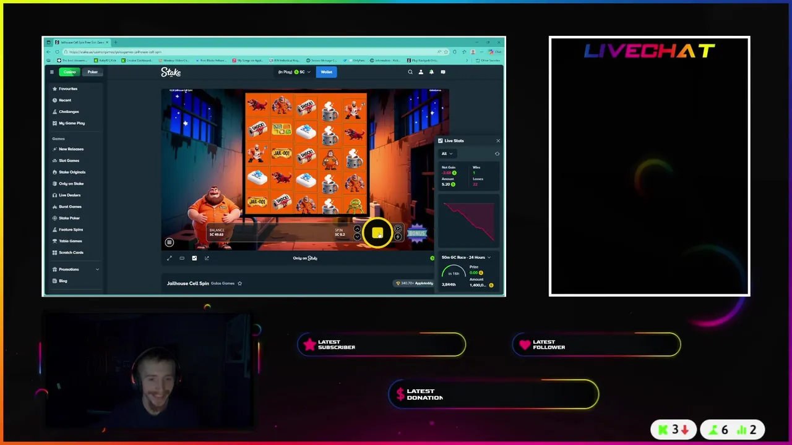Open autoplay spin settings
The height and width of the screenshot is (445, 792).
[x=398, y=229]
